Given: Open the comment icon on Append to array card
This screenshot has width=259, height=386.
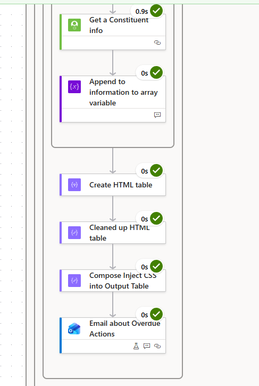Looking at the screenshot, I should click(x=157, y=115).
